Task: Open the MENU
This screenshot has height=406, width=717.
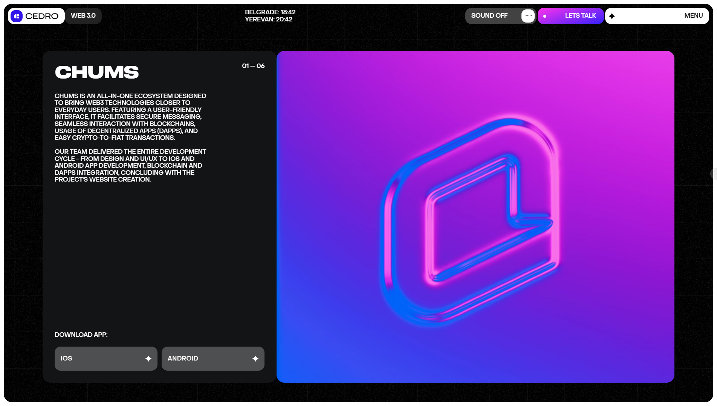Action: 657,16
